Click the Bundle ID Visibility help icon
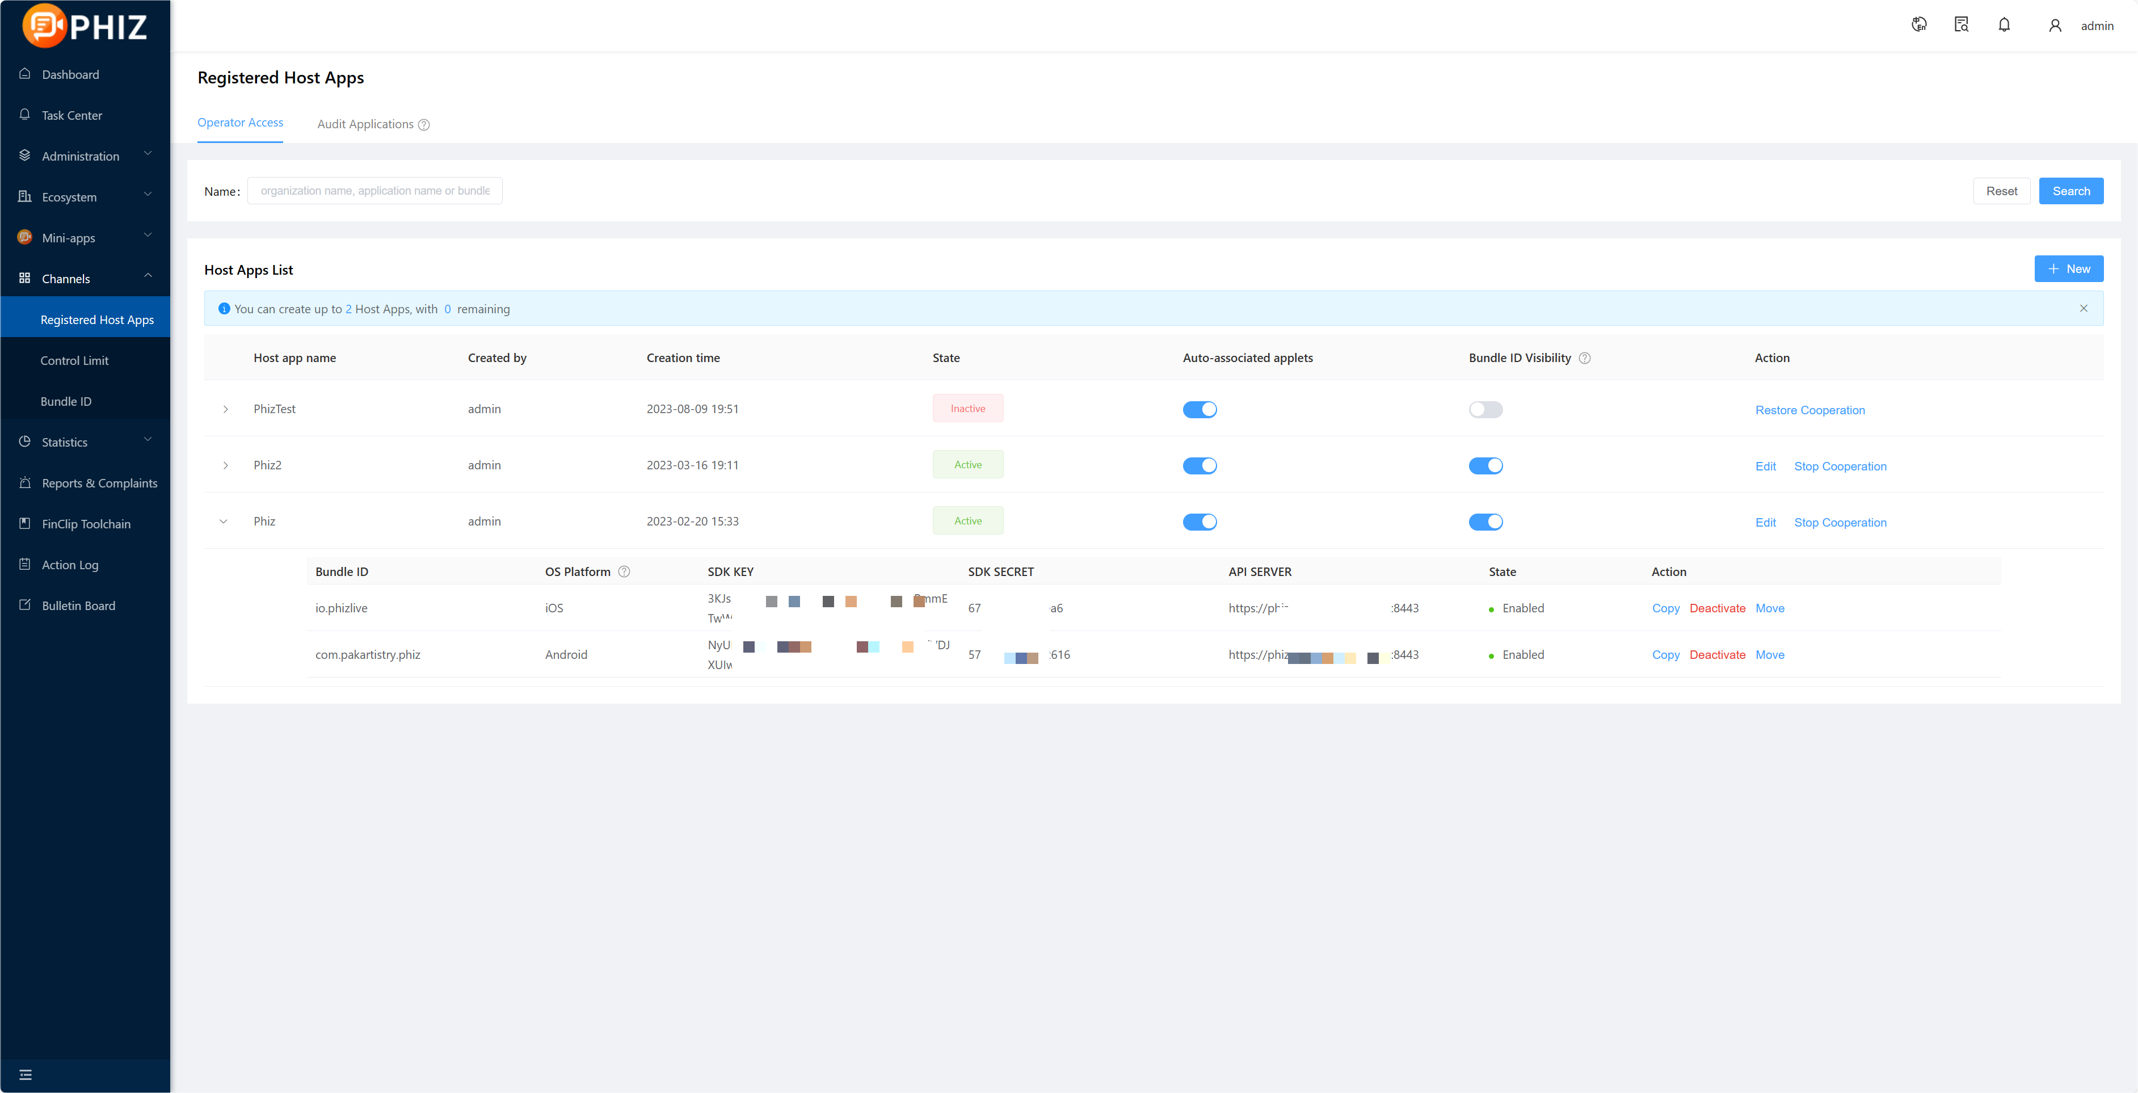Viewport: 2138px width, 1093px height. click(x=1584, y=359)
